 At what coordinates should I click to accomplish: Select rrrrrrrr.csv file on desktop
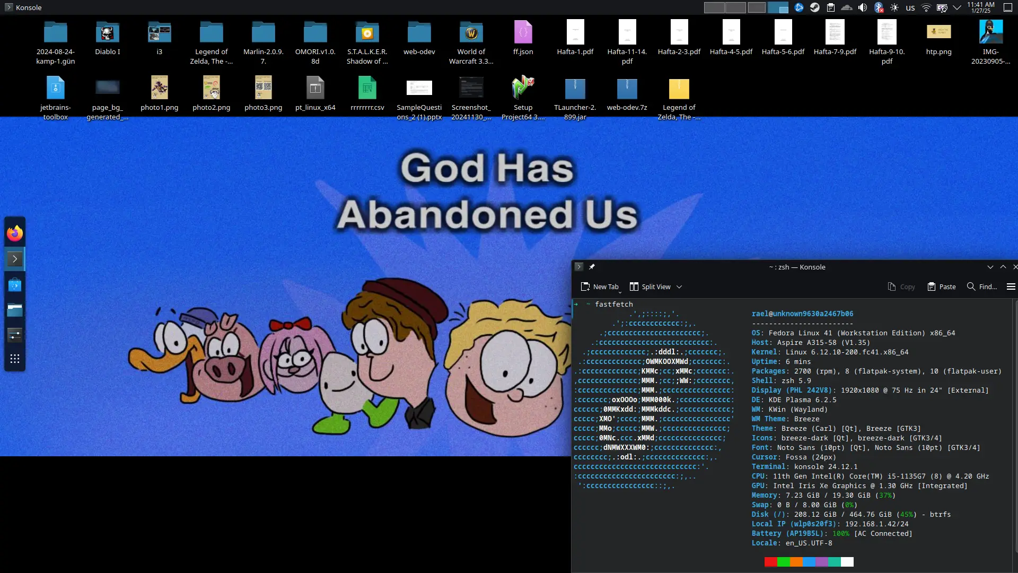point(367,94)
